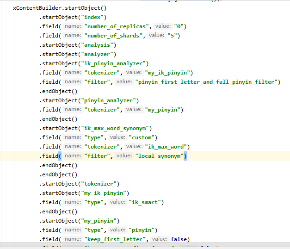Click name: hint on keep_first_letter line
Image resolution: width=290 pixels, height=249 pixels.
pos(73,239)
